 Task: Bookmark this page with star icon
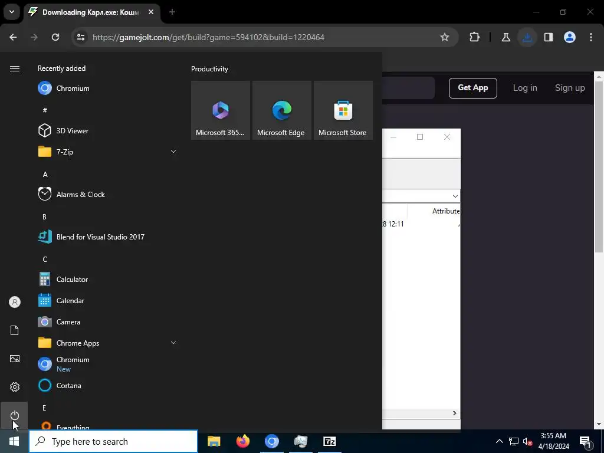pyautogui.click(x=445, y=37)
